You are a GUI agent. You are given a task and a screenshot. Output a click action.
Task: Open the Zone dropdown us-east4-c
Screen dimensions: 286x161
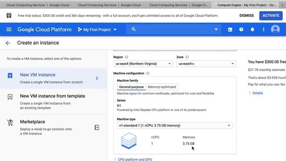point(206,64)
